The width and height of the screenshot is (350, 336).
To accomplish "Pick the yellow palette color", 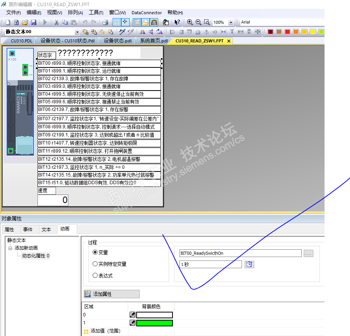I will tap(313, 32).
